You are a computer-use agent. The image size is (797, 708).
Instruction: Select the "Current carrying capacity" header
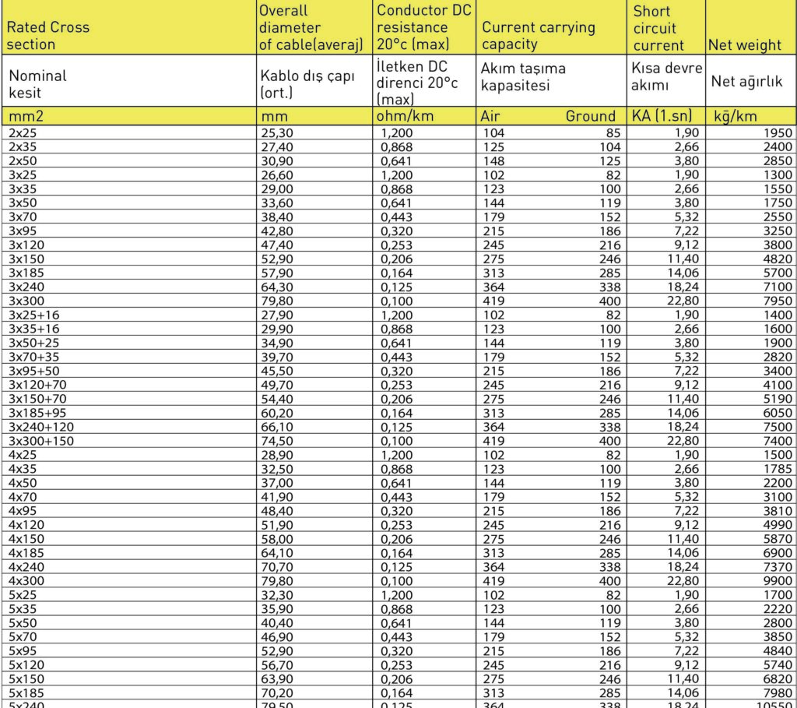pos(539,35)
